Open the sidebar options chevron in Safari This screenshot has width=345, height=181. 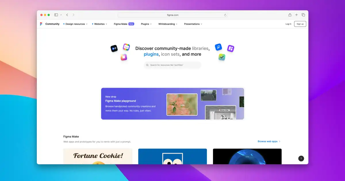pos(61,15)
